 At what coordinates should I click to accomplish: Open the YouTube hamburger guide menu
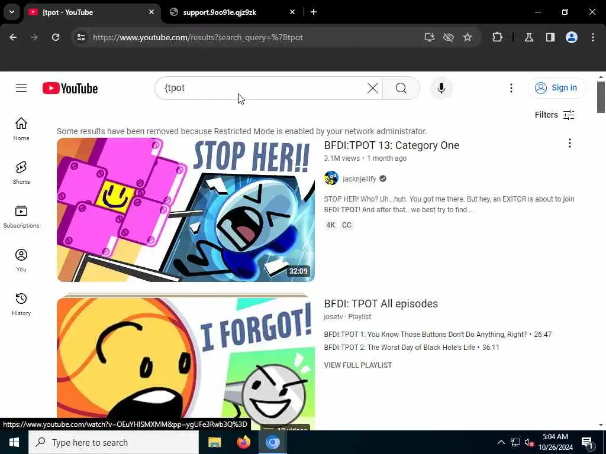(x=21, y=88)
